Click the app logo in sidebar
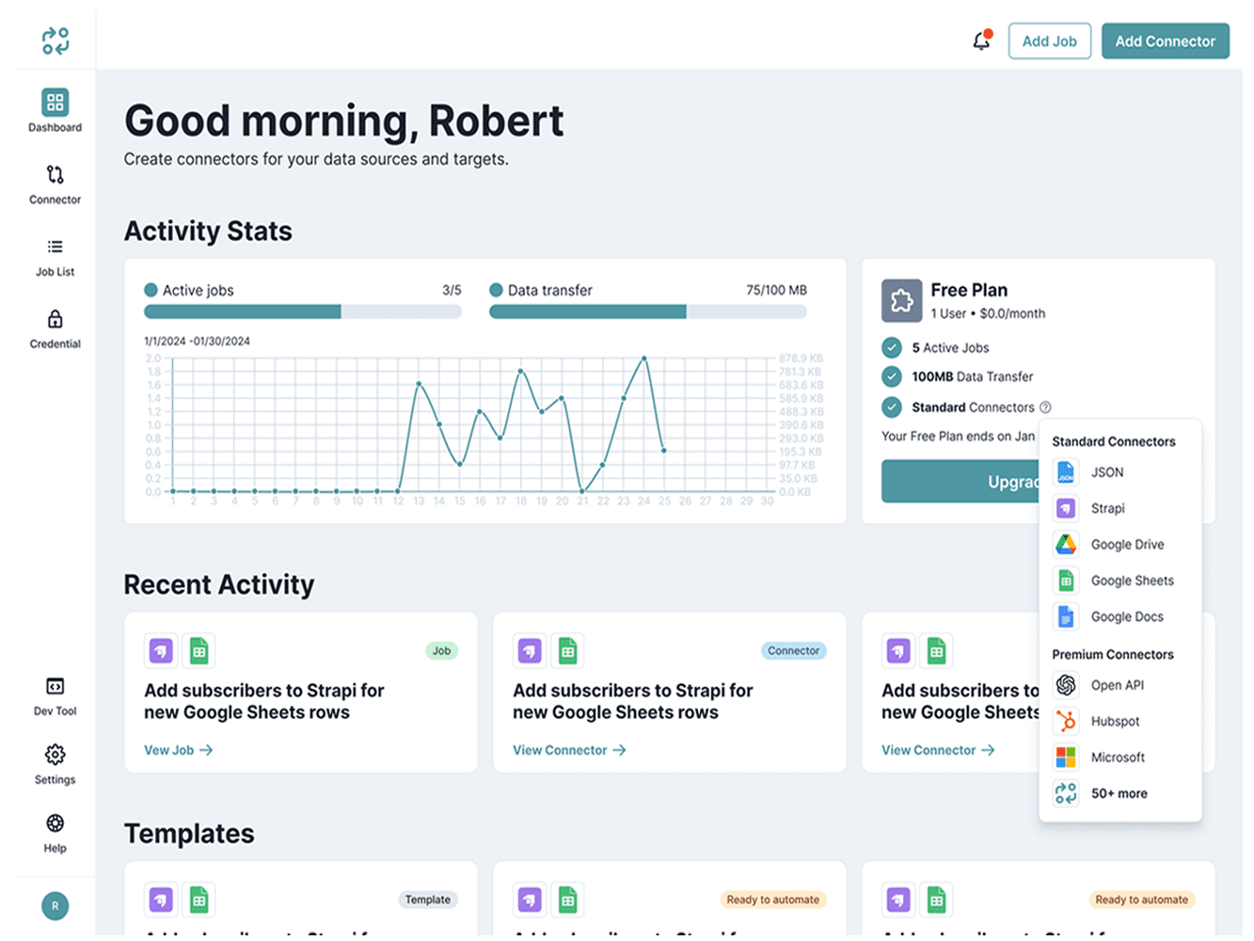Image resolution: width=1254 pixels, height=941 pixels. point(56,41)
